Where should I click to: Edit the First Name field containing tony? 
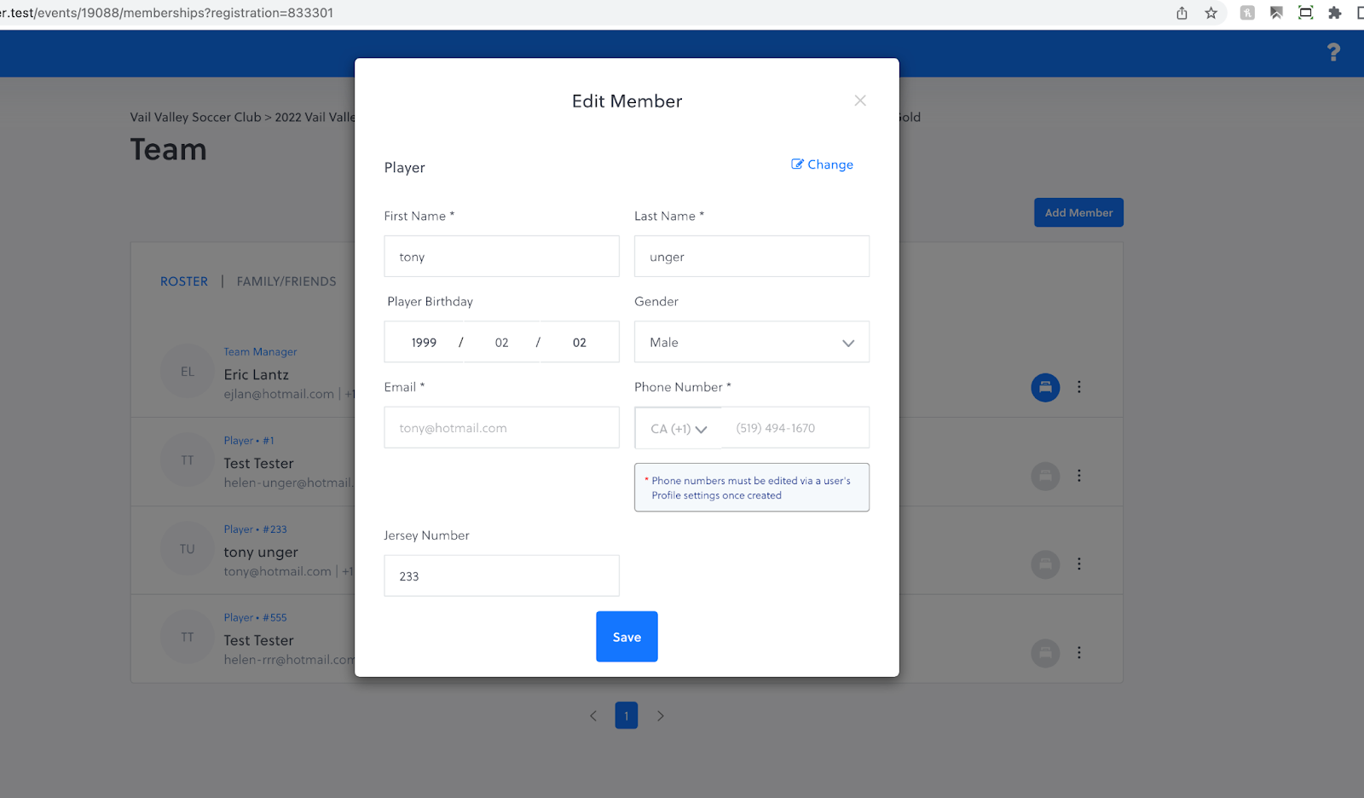pos(501,257)
